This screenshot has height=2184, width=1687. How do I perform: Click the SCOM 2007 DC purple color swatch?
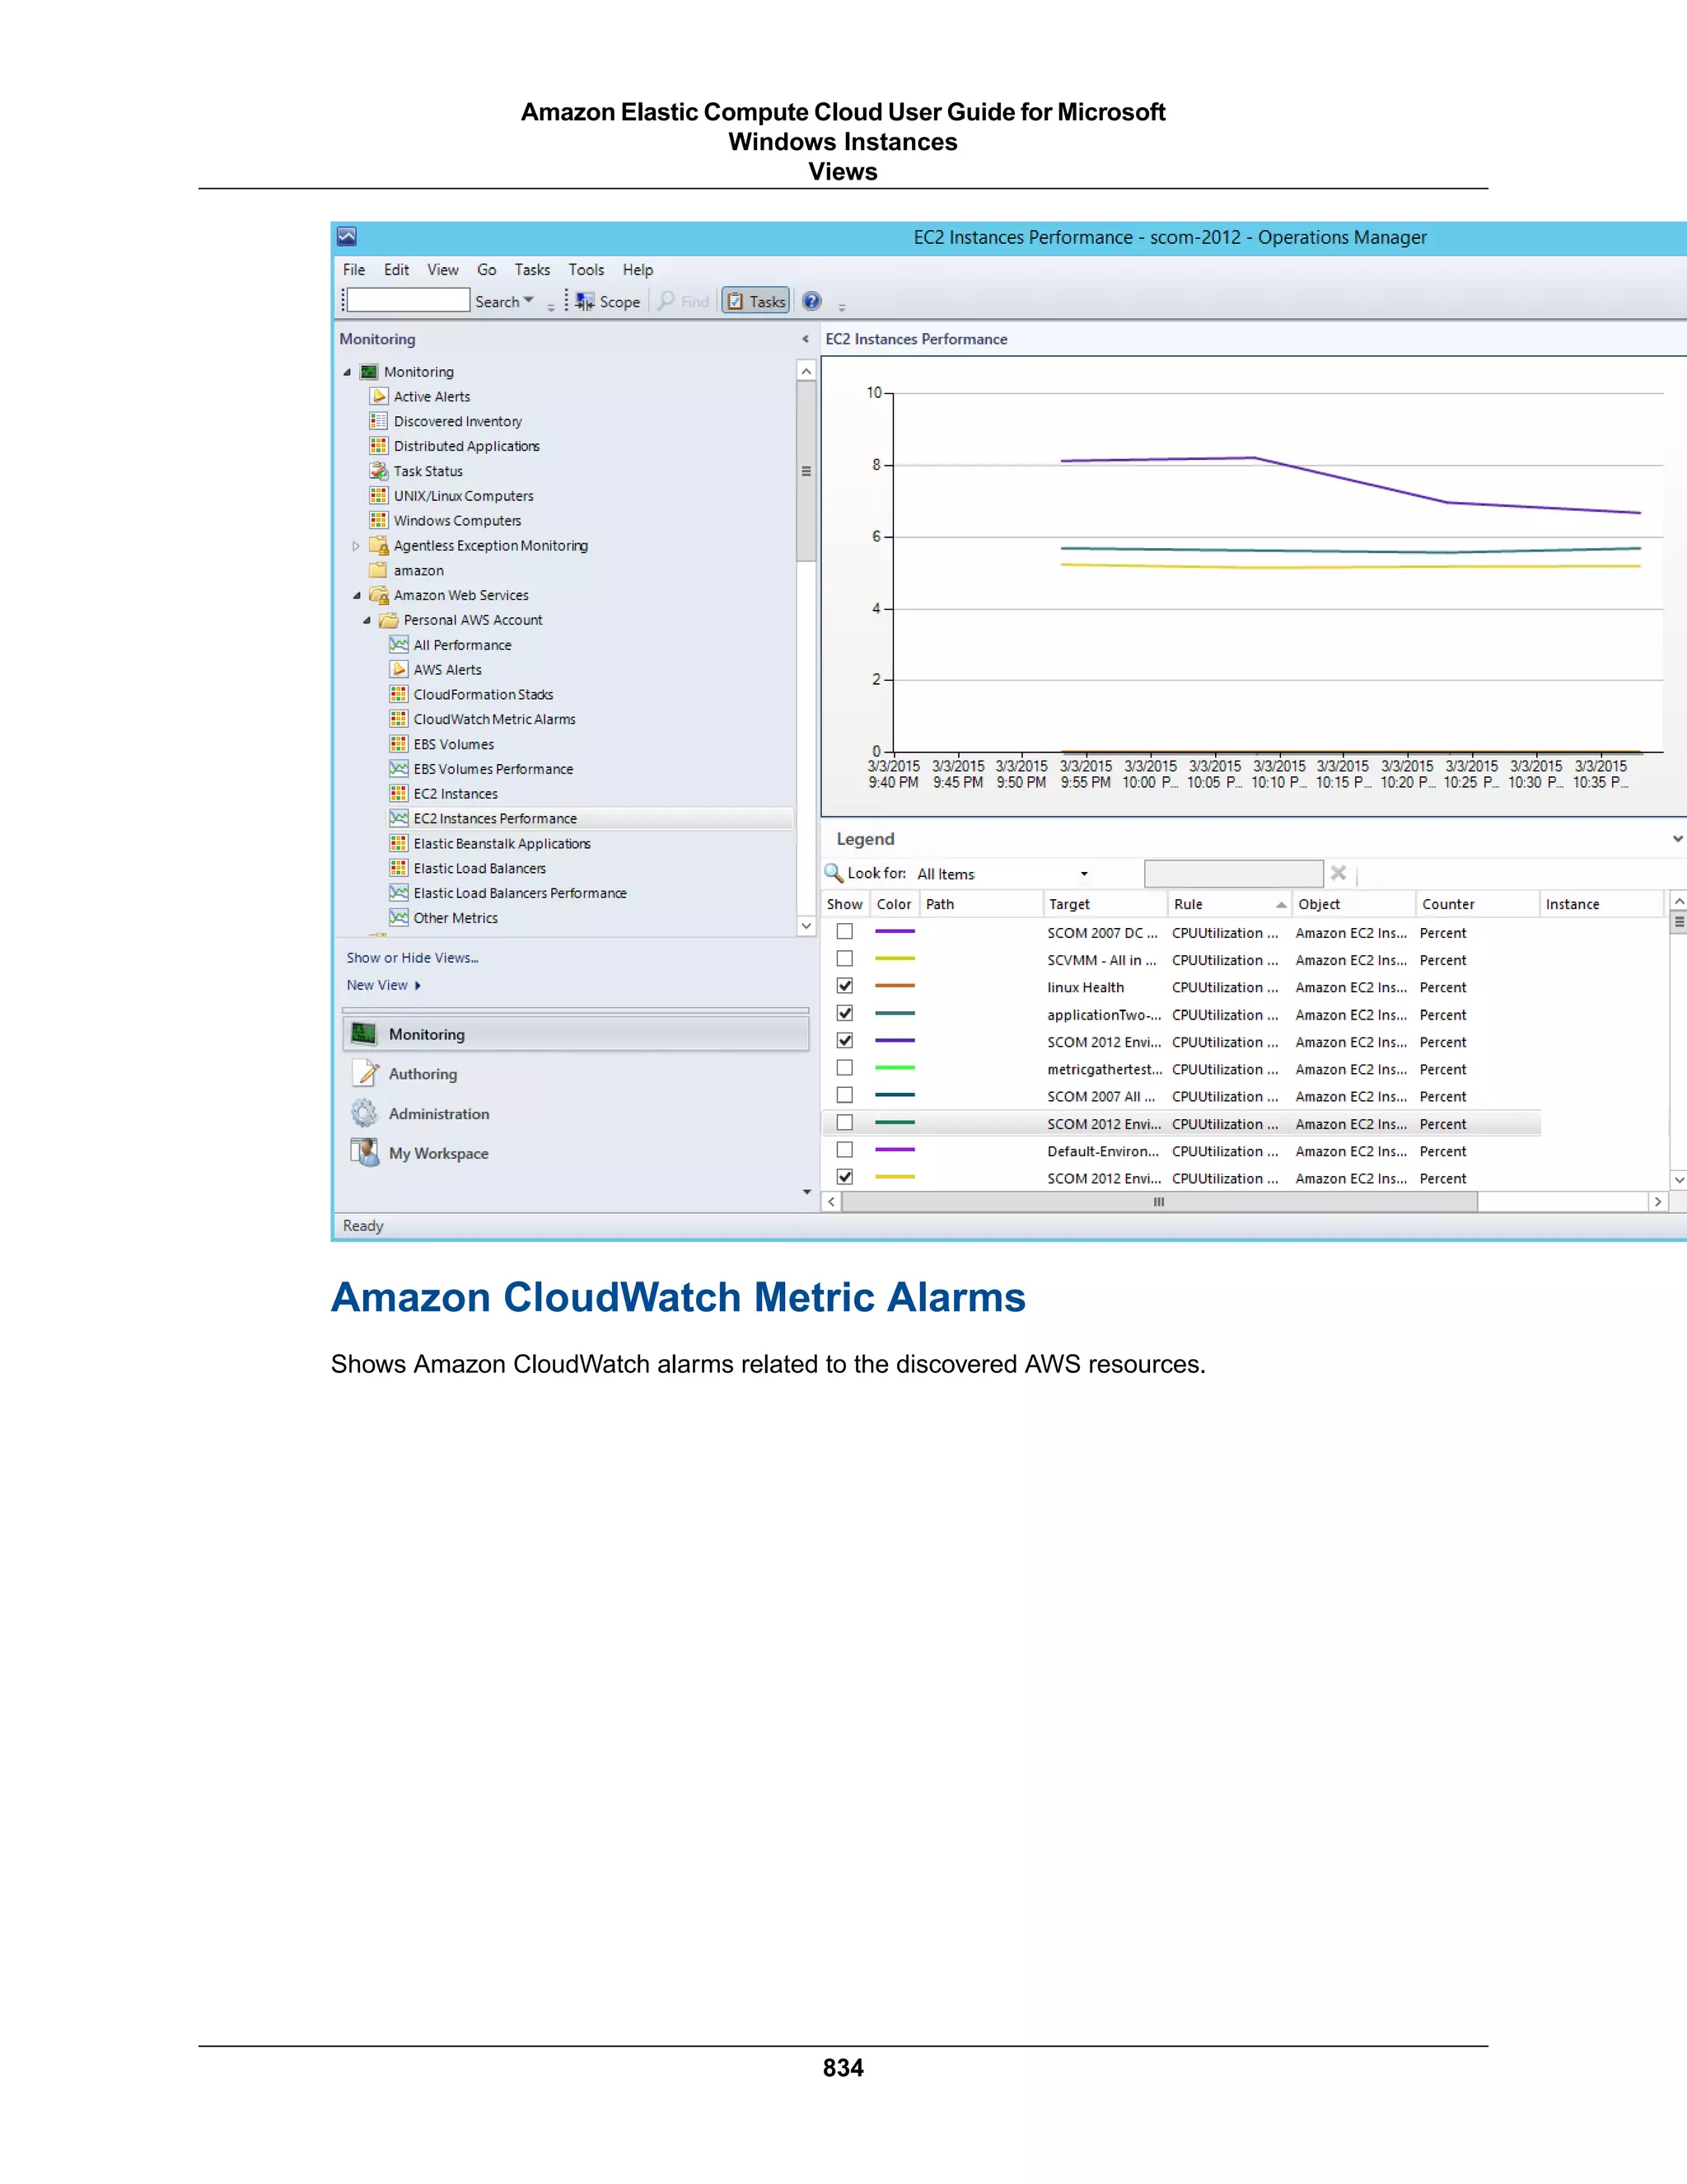[x=895, y=932]
